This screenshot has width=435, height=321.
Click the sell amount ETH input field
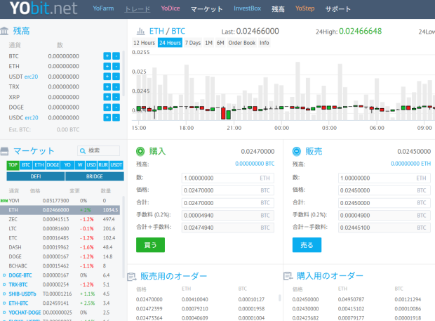click(384, 178)
